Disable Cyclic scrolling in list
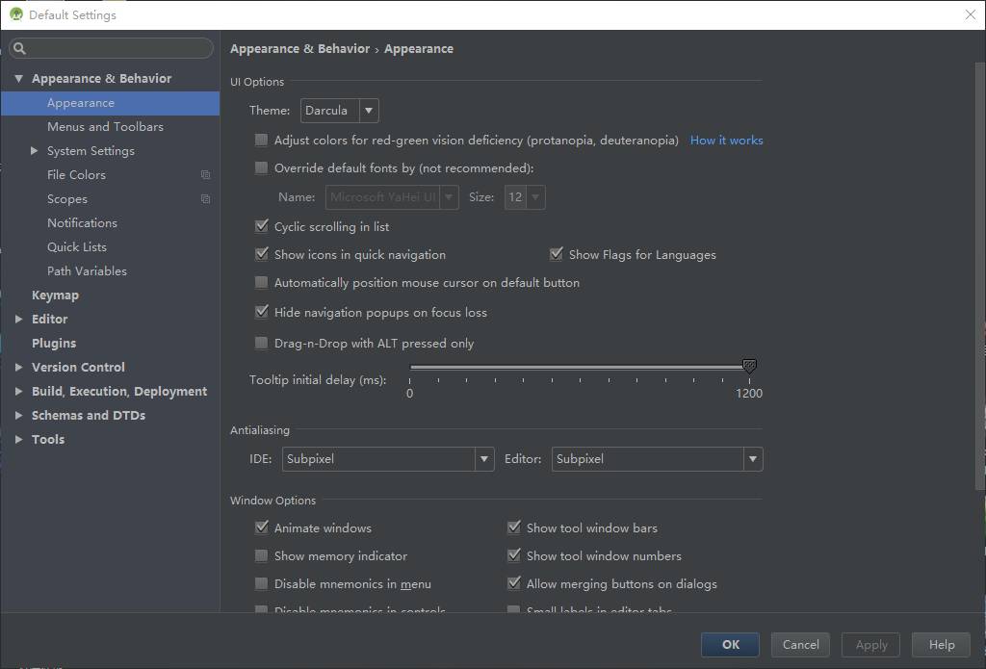 (262, 225)
